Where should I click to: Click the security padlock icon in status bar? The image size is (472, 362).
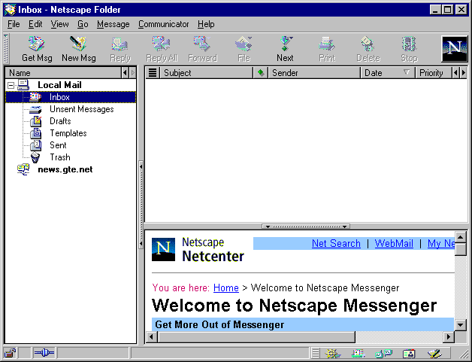10,353
